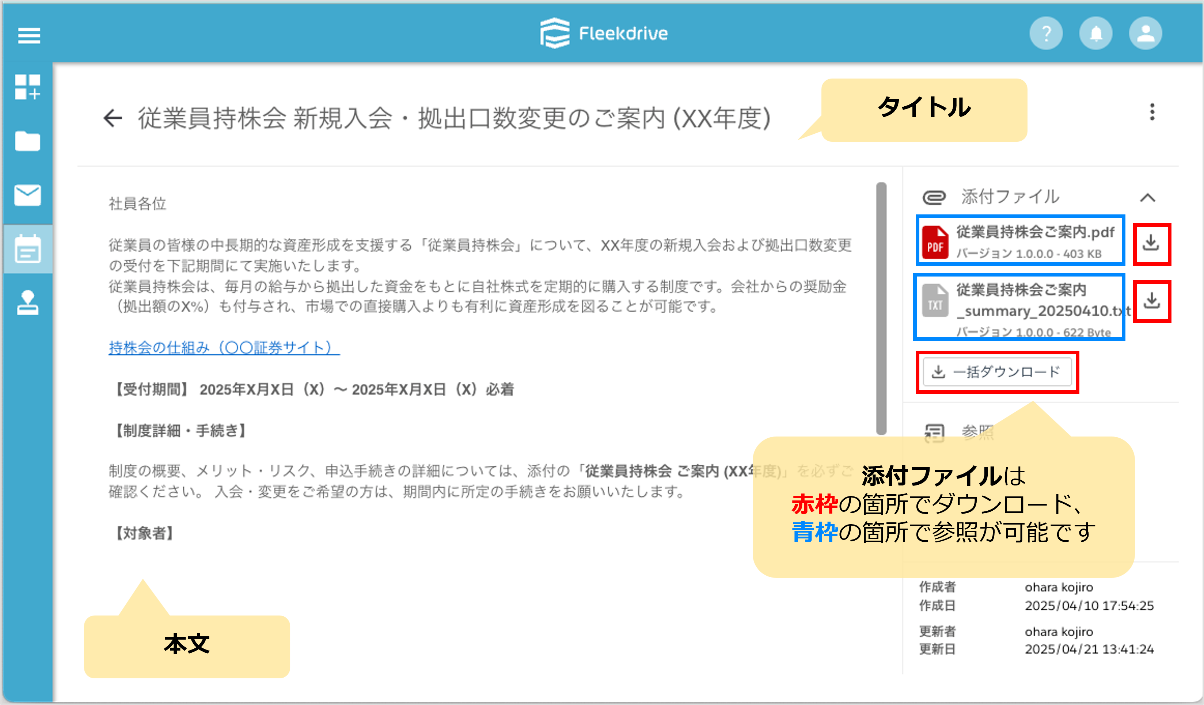Viewport: 1204px width, 705px height.
Task: Click the post title 従業員持株会 新規入会
Action: (454, 118)
